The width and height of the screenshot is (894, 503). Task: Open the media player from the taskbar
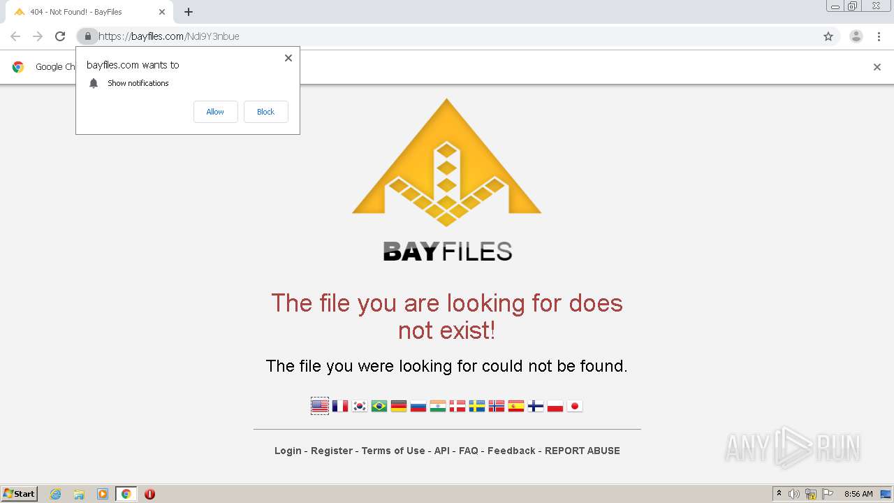pyautogui.click(x=103, y=494)
